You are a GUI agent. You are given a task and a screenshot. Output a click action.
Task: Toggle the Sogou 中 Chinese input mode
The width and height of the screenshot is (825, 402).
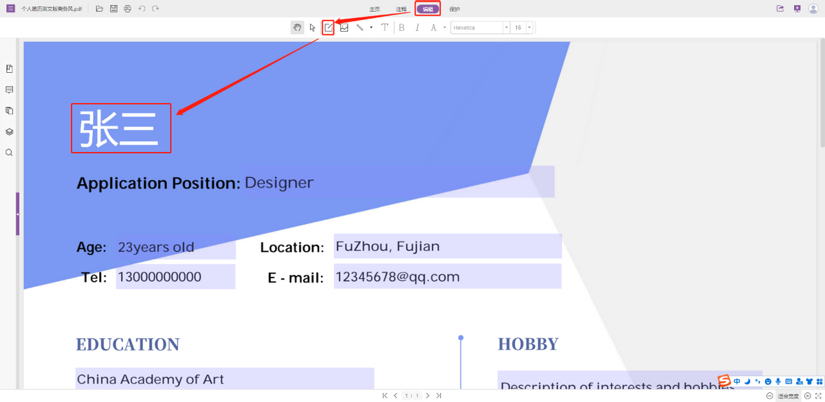tap(737, 381)
